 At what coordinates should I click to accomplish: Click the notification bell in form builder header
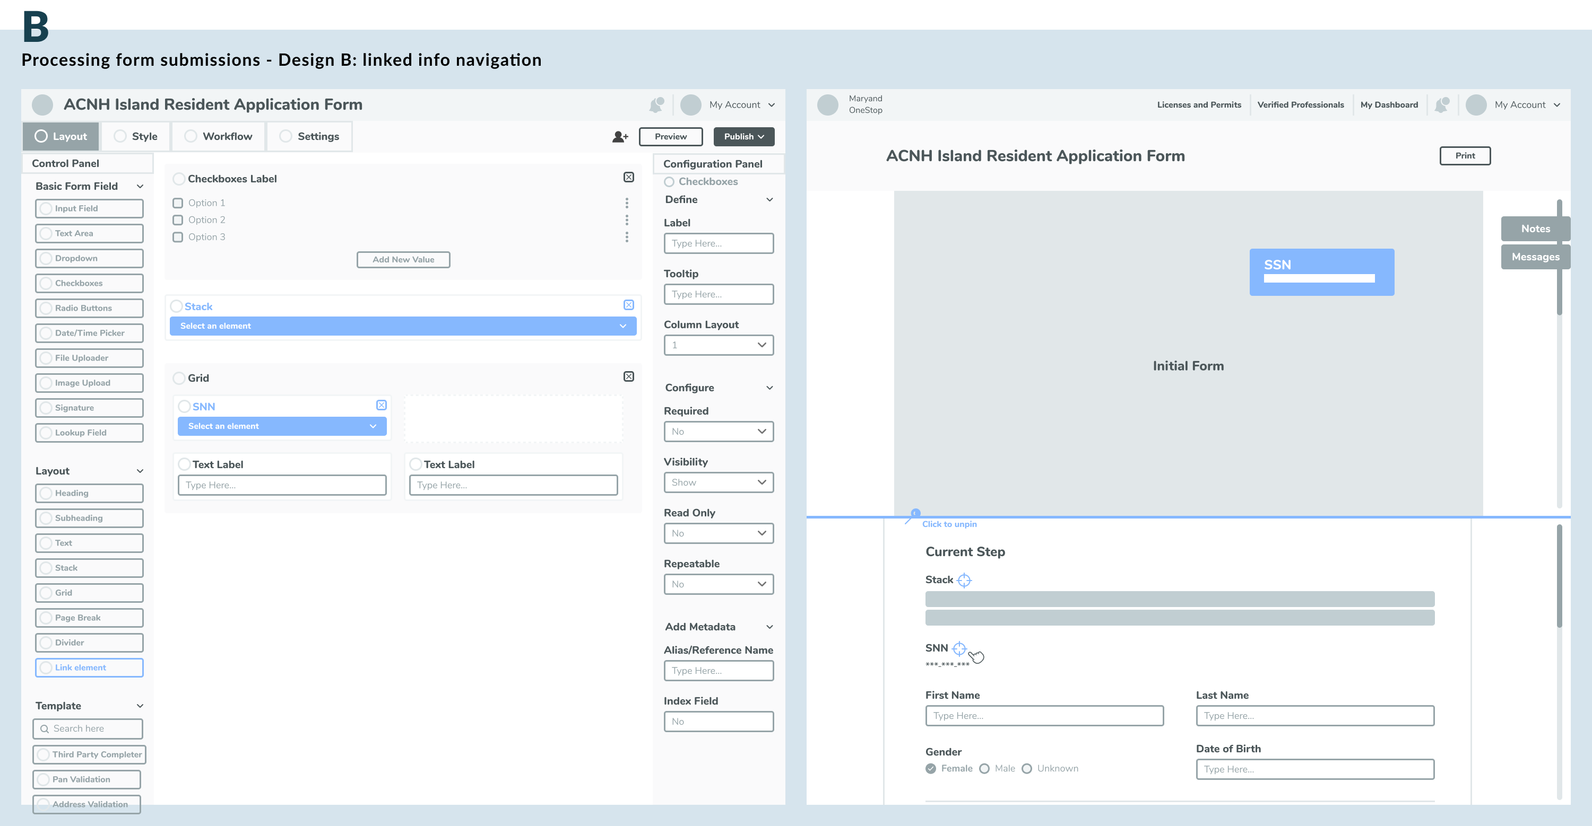[x=656, y=105]
